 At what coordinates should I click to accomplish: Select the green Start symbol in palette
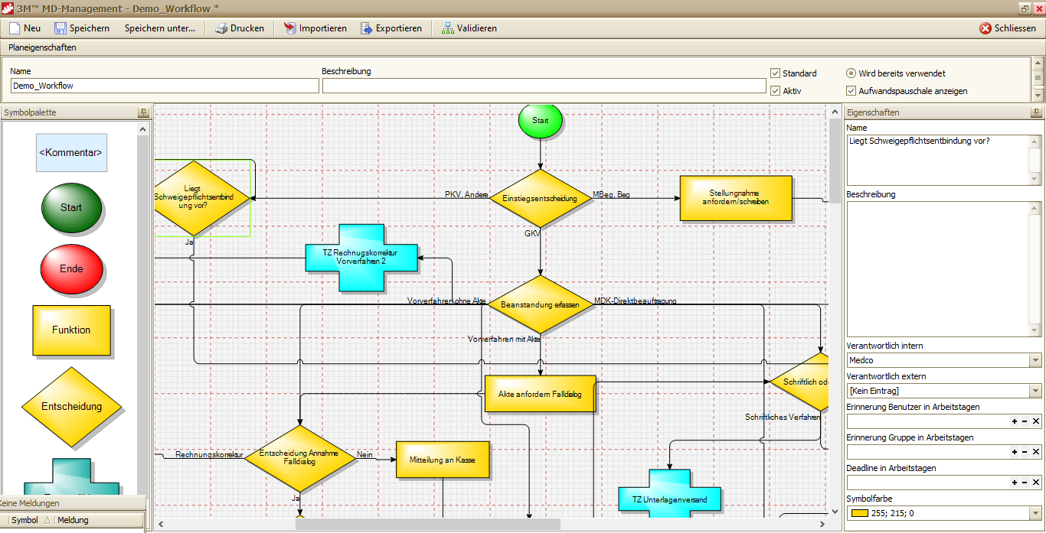pos(71,207)
